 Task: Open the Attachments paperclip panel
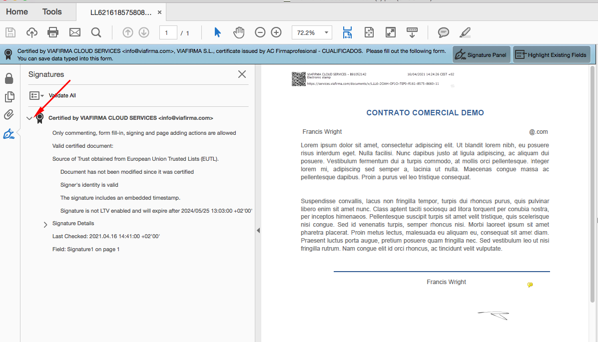tap(9, 115)
